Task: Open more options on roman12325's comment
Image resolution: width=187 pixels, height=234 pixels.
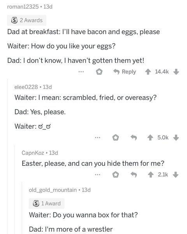Action: (81, 72)
